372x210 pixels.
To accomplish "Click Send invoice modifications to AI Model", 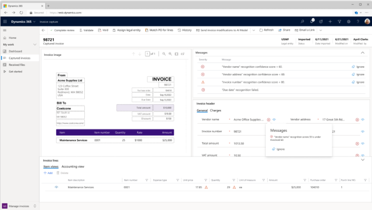I will click(222, 30).
